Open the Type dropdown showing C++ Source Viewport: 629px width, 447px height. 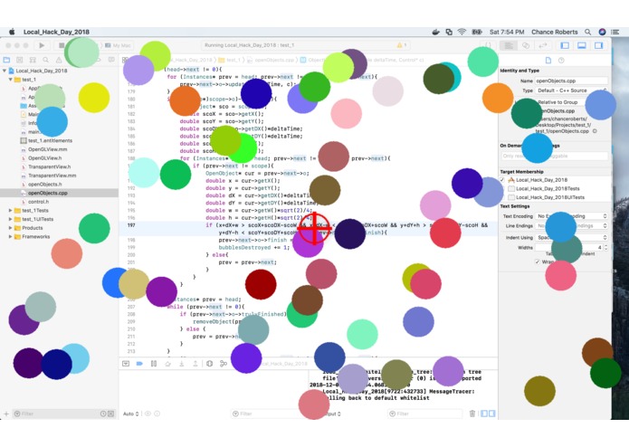(571, 90)
